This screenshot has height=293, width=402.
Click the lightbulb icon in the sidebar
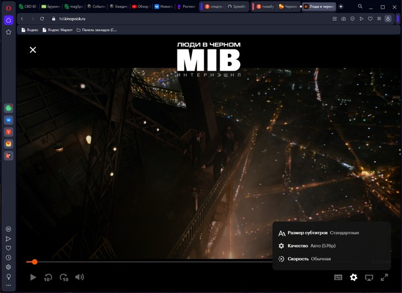coord(9,276)
